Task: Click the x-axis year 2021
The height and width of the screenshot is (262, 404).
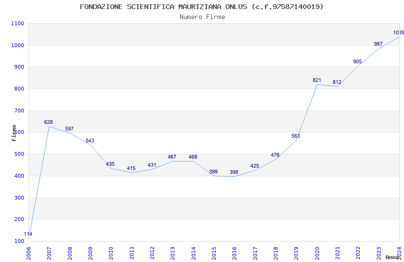Action: point(338,253)
